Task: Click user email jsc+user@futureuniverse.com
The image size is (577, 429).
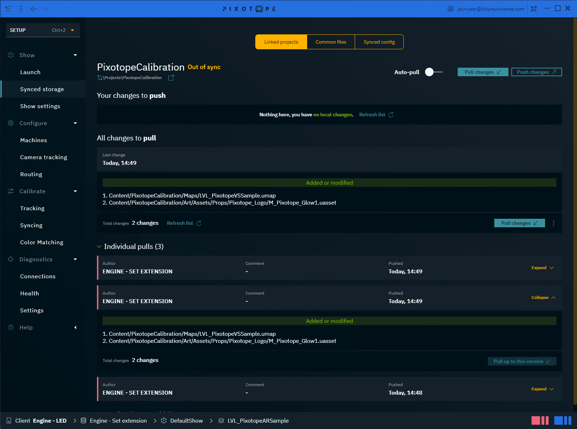Action: pyautogui.click(x=491, y=9)
